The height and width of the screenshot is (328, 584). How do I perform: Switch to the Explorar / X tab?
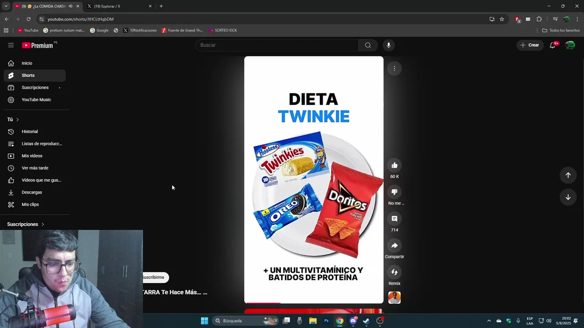(119, 6)
